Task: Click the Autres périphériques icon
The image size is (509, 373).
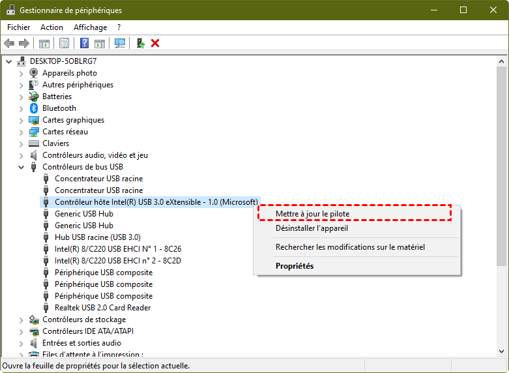Action: [34, 85]
